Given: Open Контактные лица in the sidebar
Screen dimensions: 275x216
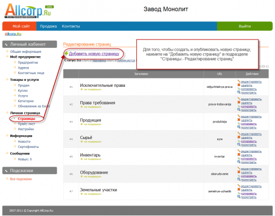Looking at the screenshot, I should tap(31, 73).
